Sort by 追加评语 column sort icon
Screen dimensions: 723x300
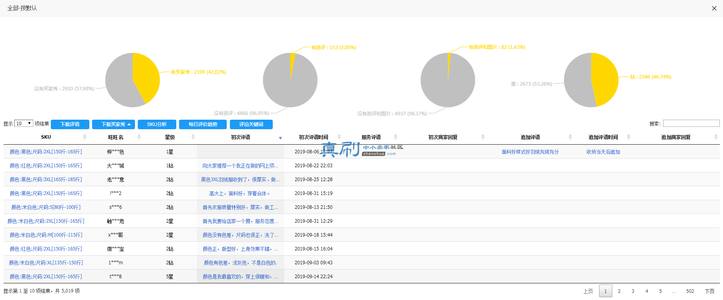pyautogui.click(x=570, y=137)
